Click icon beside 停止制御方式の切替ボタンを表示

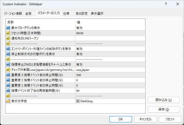coord(8,54)
